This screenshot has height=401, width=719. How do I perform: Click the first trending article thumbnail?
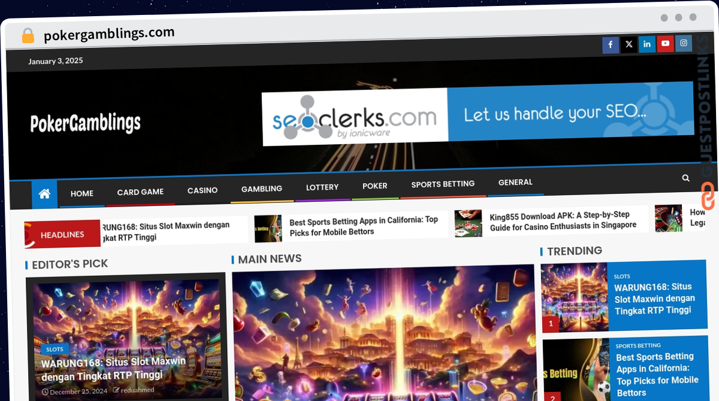coord(575,297)
